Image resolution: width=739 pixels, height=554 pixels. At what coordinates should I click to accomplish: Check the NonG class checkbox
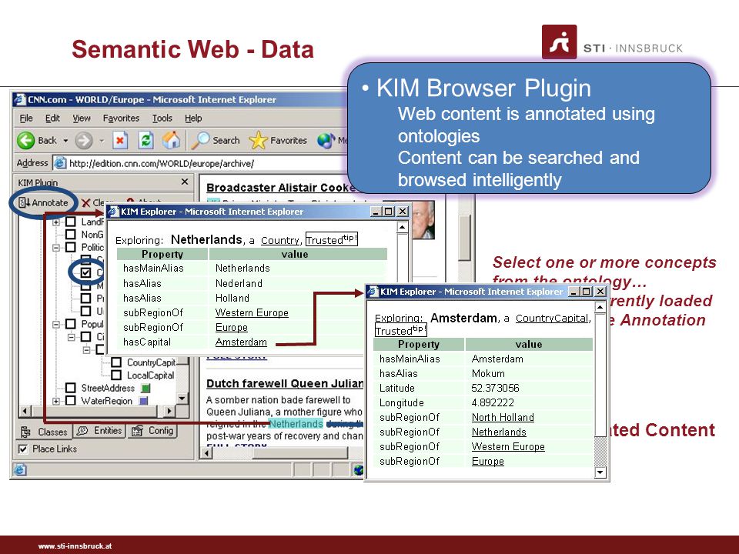(71, 234)
